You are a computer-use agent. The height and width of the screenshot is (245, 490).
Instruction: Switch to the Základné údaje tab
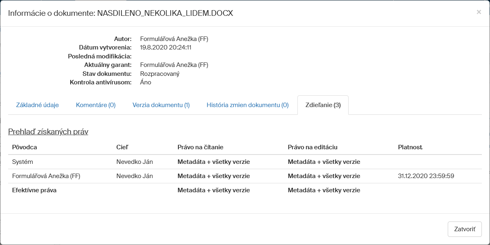click(x=37, y=105)
